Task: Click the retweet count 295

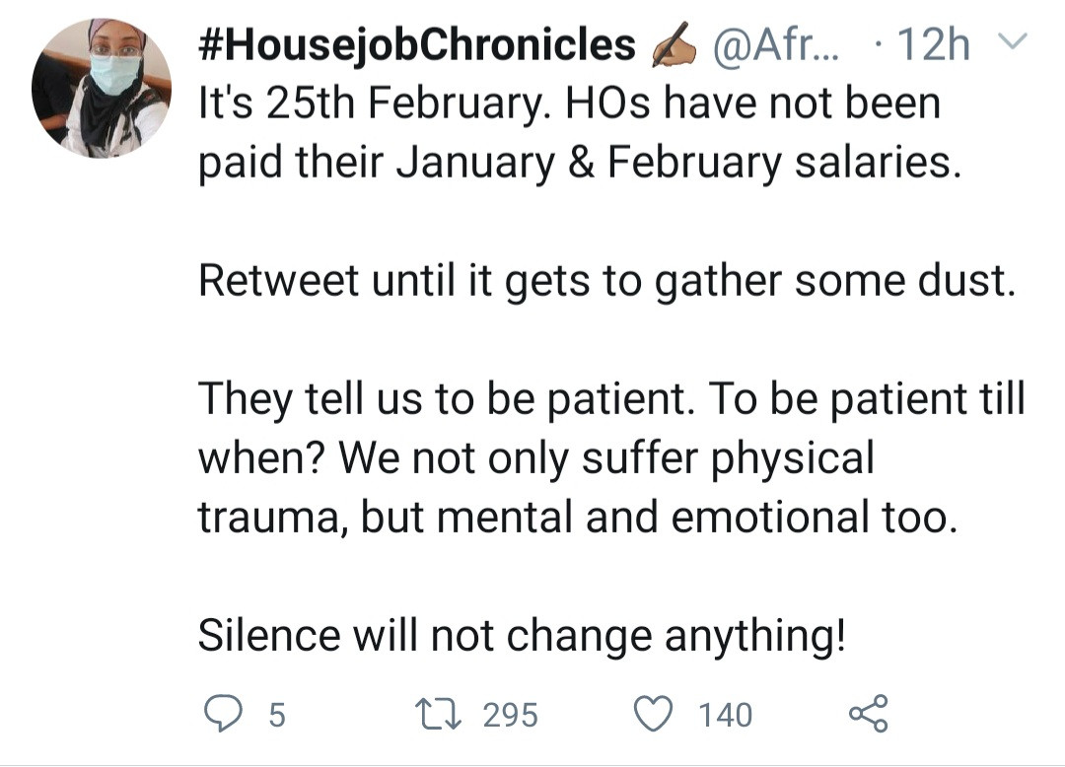Action: point(510,714)
